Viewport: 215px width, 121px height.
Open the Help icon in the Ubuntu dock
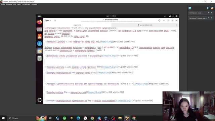pos(40,43)
